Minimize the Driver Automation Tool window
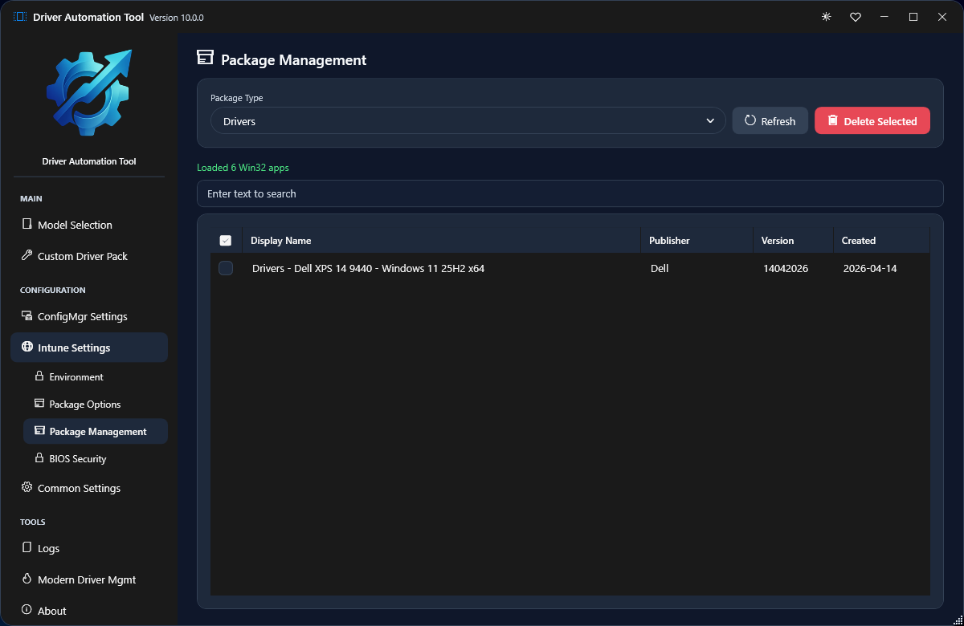Image resolution: width=964 pixels, height=626 pixels. click(884, 17)
